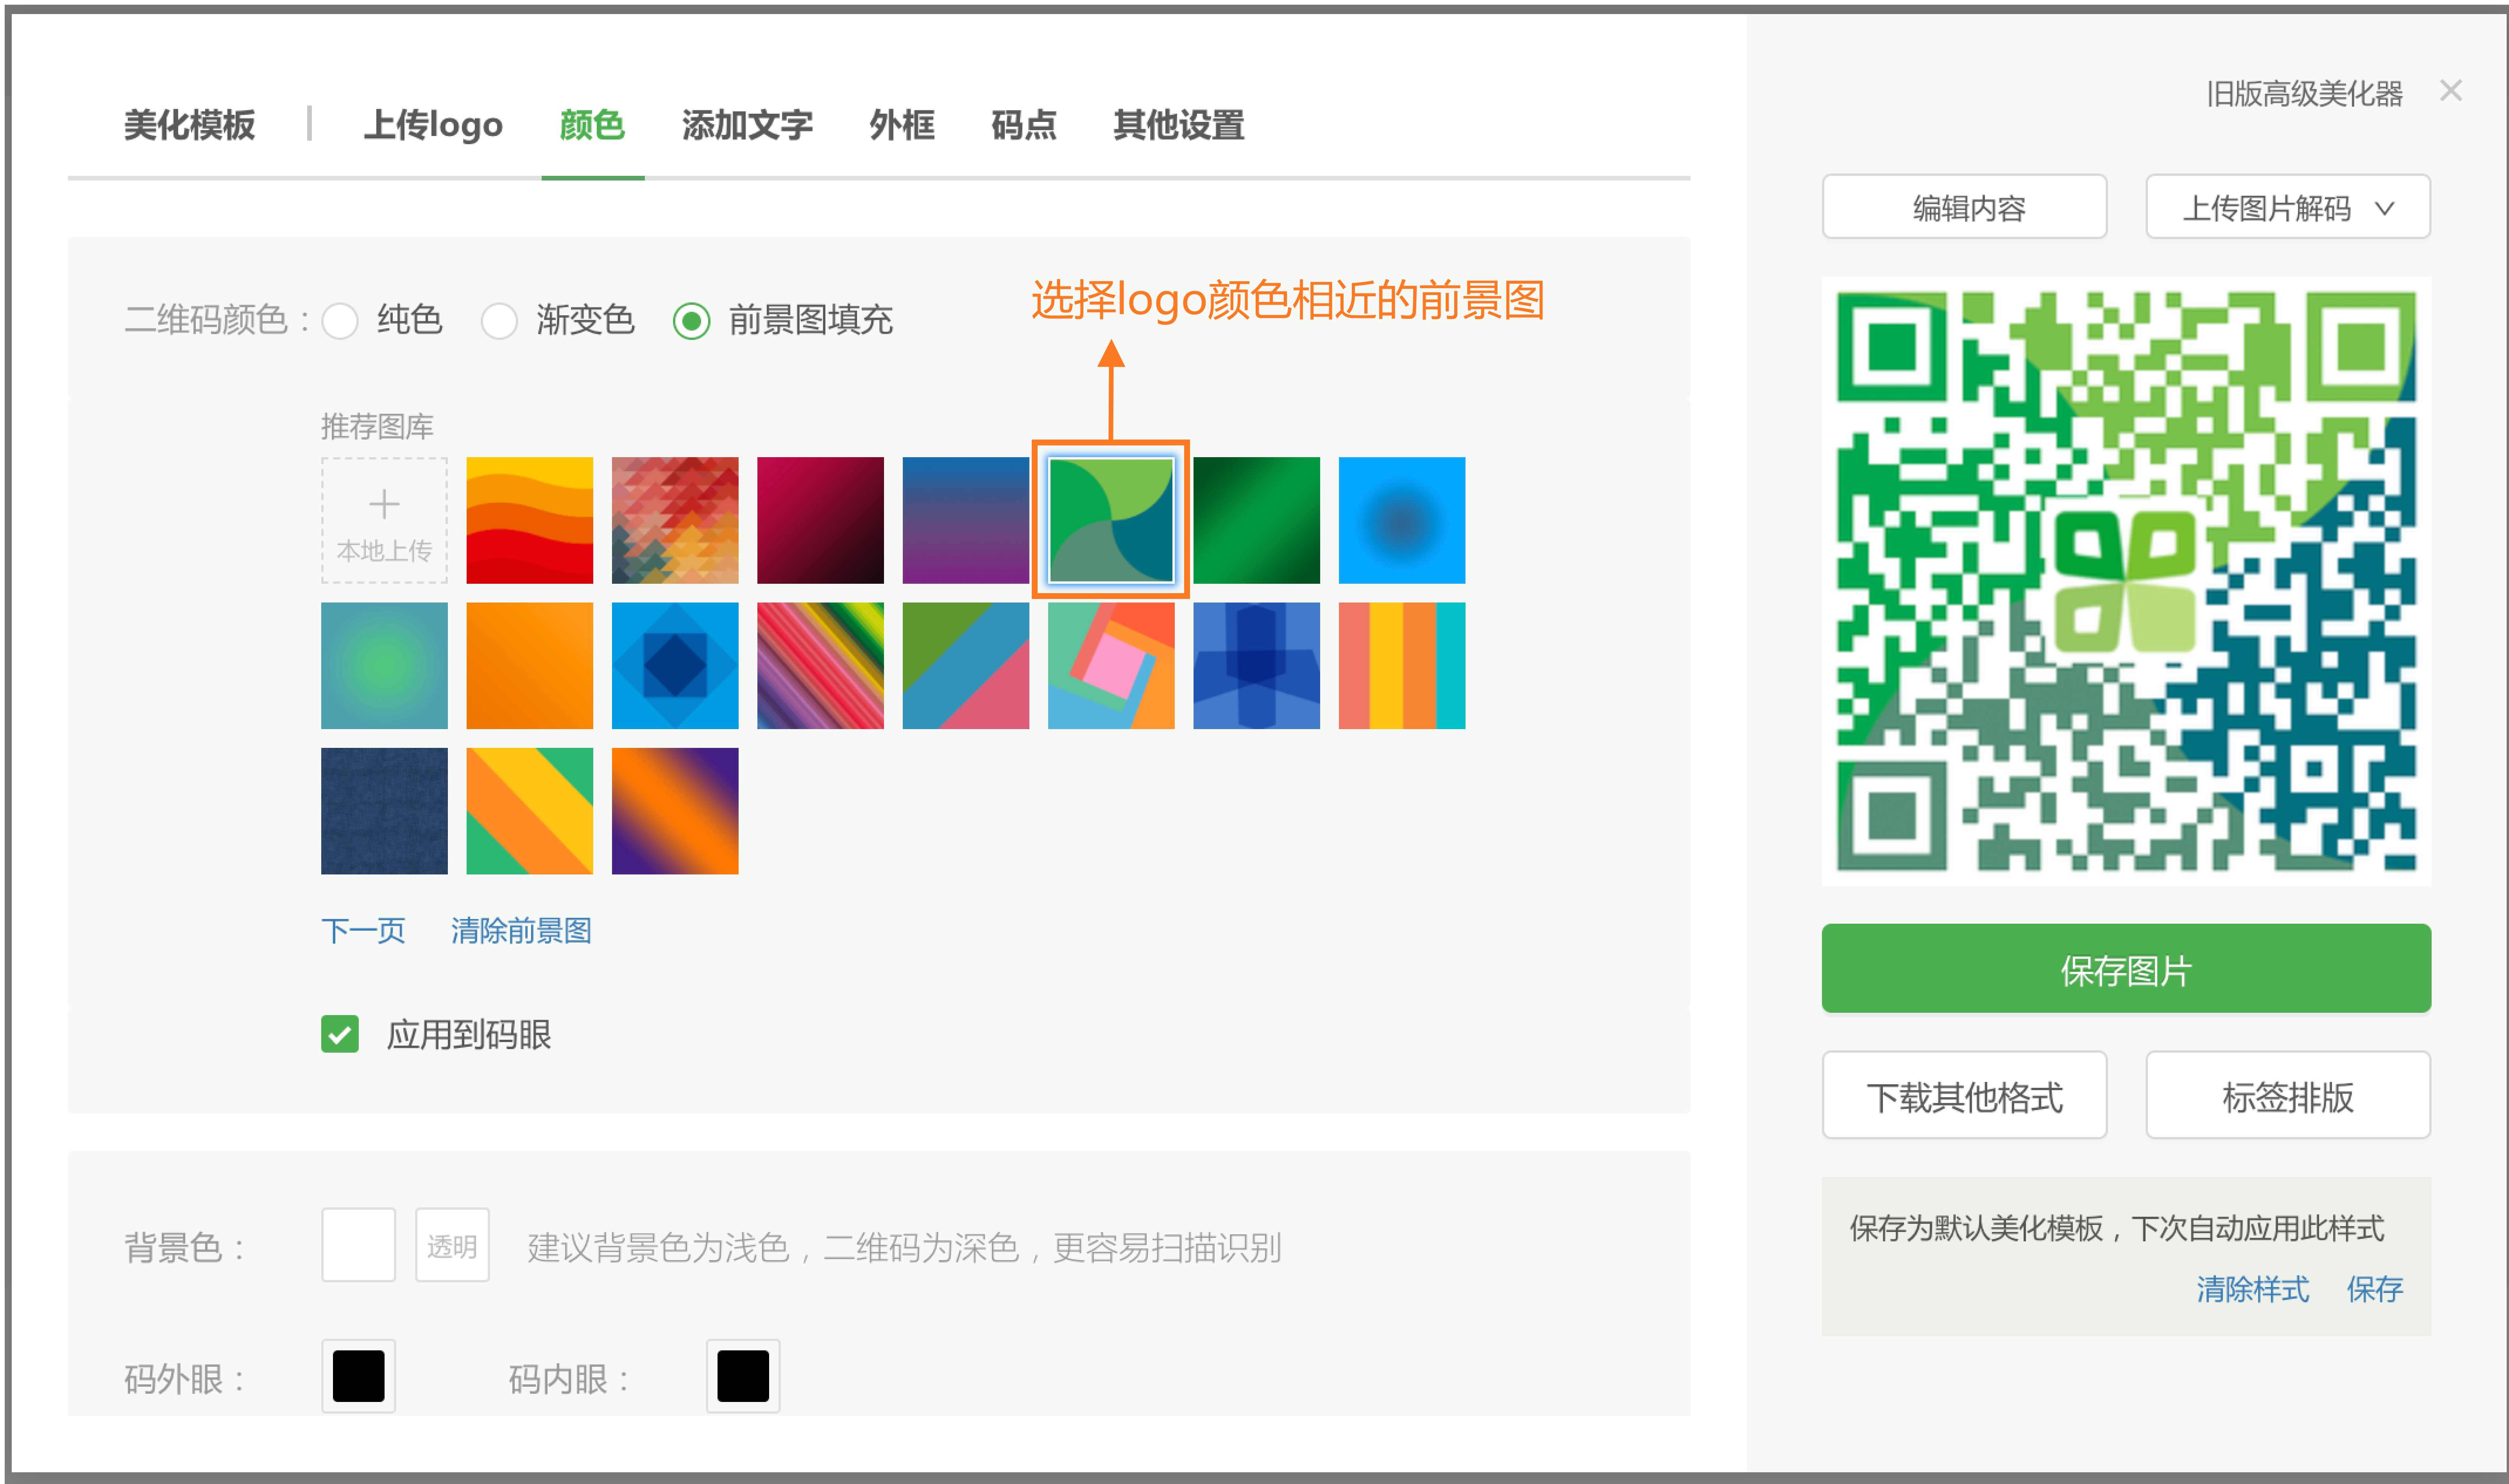The image size is (2509, 1484).
Task: Go to 下一页 of the image library
Action: pyautogui.click(x=363, y=931)
